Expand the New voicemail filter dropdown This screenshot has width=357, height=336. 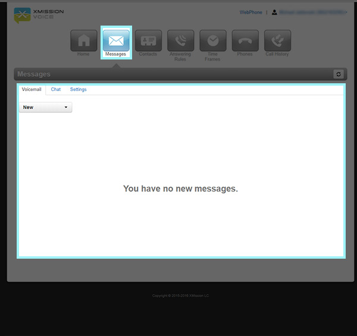tap(45, 108)
